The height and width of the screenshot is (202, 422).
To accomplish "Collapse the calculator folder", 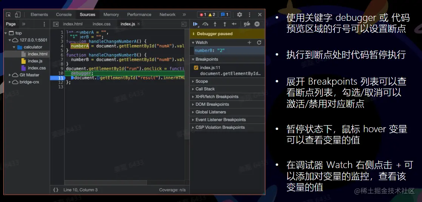I will [x=14, y=47].
